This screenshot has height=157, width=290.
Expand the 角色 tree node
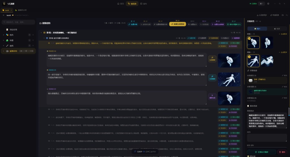coord(3,35)
